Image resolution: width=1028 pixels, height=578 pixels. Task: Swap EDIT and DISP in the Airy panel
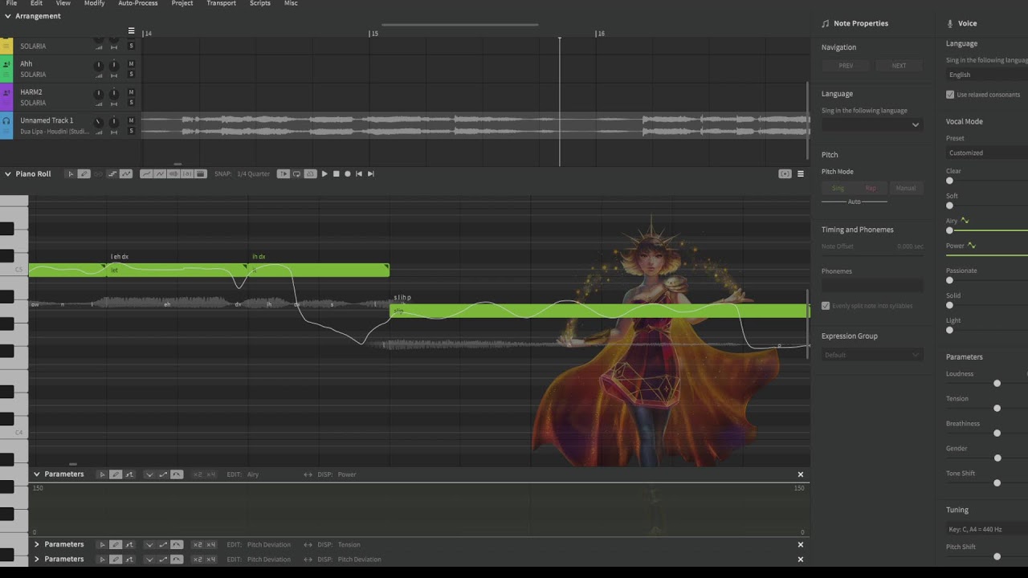pos(308,474)
